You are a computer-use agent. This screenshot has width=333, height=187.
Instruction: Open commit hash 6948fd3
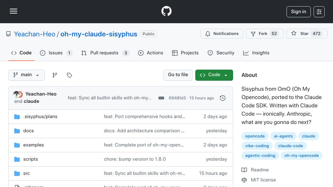pos(177,98)
